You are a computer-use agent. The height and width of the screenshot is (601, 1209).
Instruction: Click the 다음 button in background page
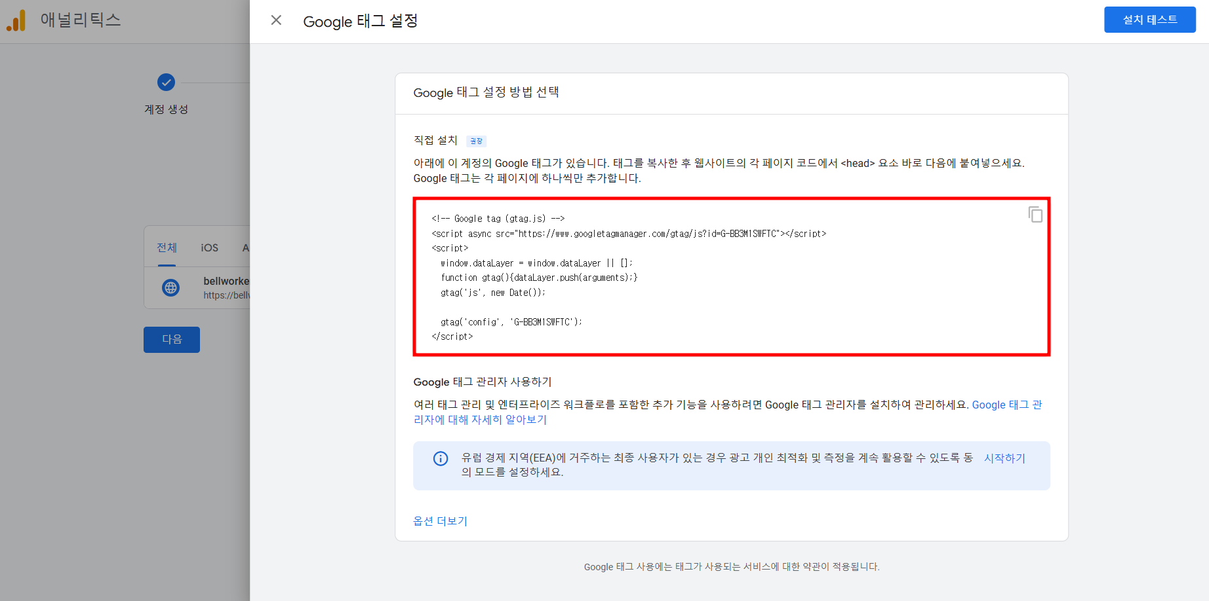172,339
